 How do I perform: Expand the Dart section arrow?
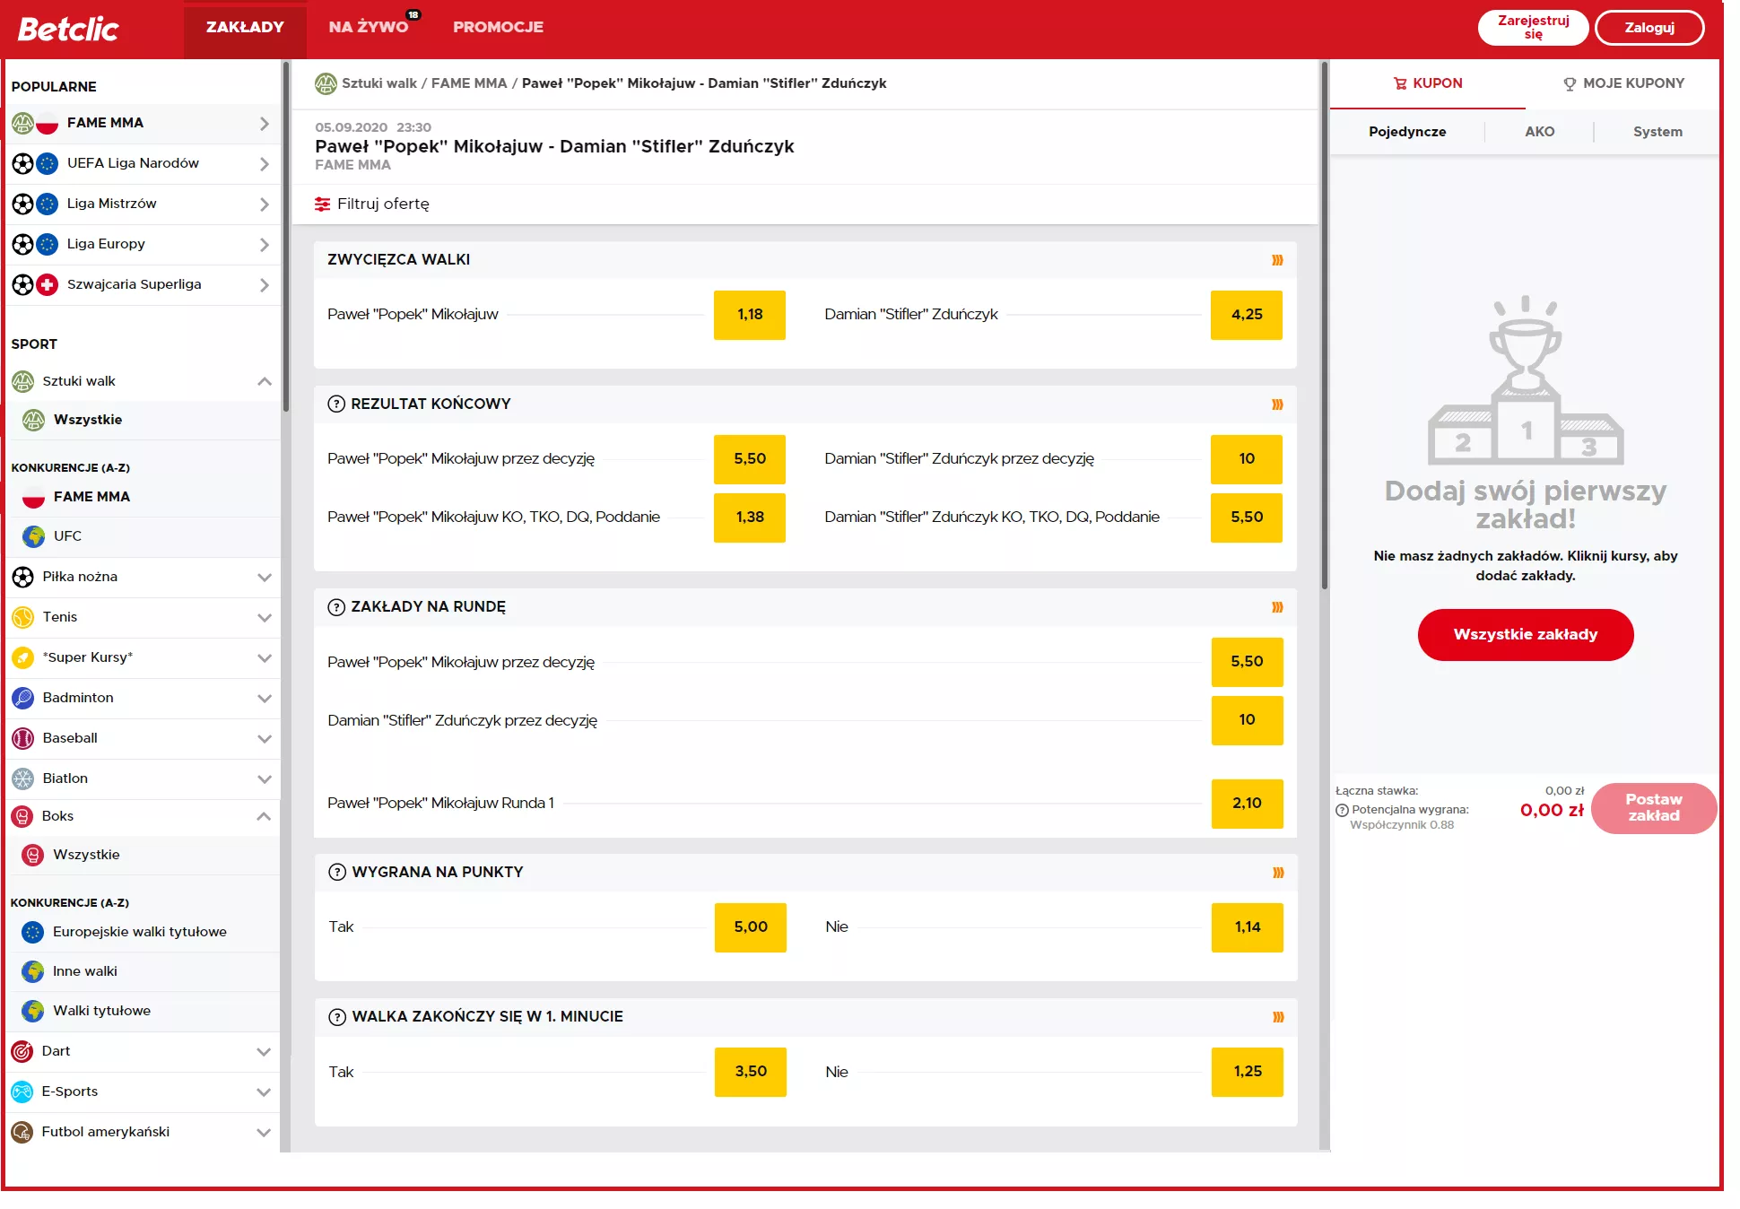tap(264, 1052)
